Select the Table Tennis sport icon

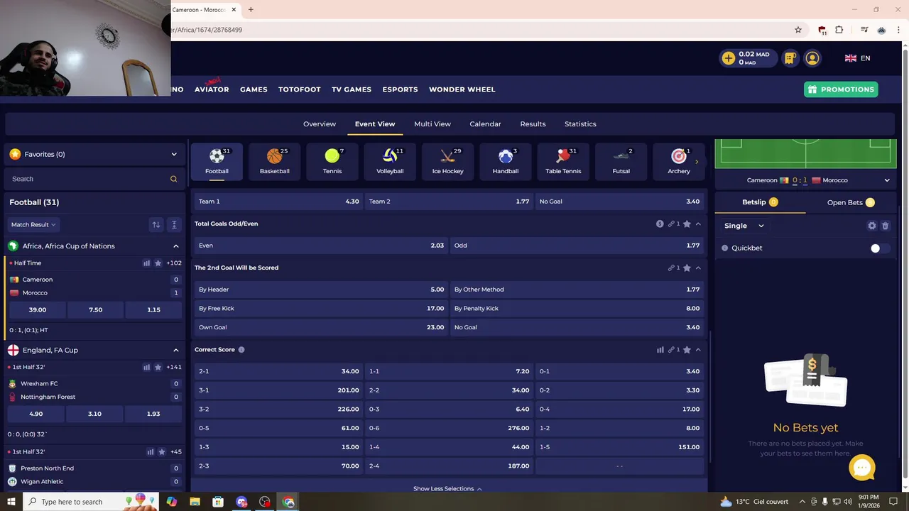point(563,161)
